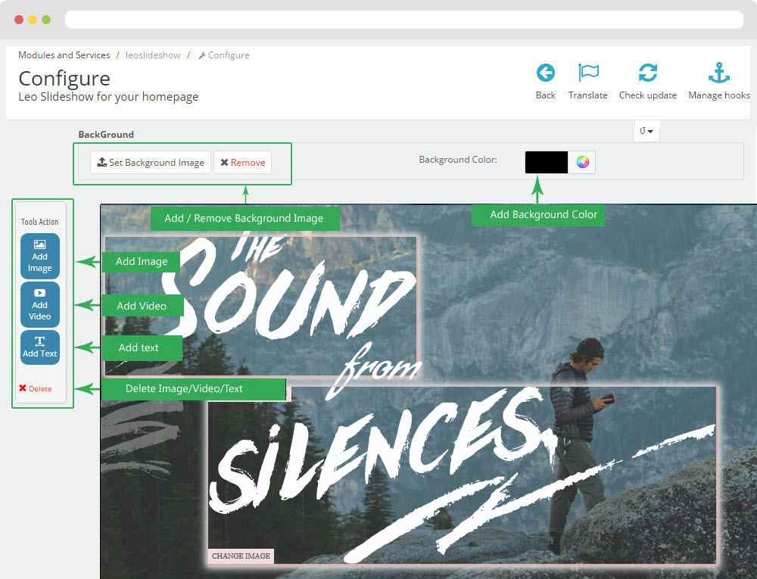757x579 pixels.
Task: Click the 'BackGround' section heading
Action: pos(106,135)
